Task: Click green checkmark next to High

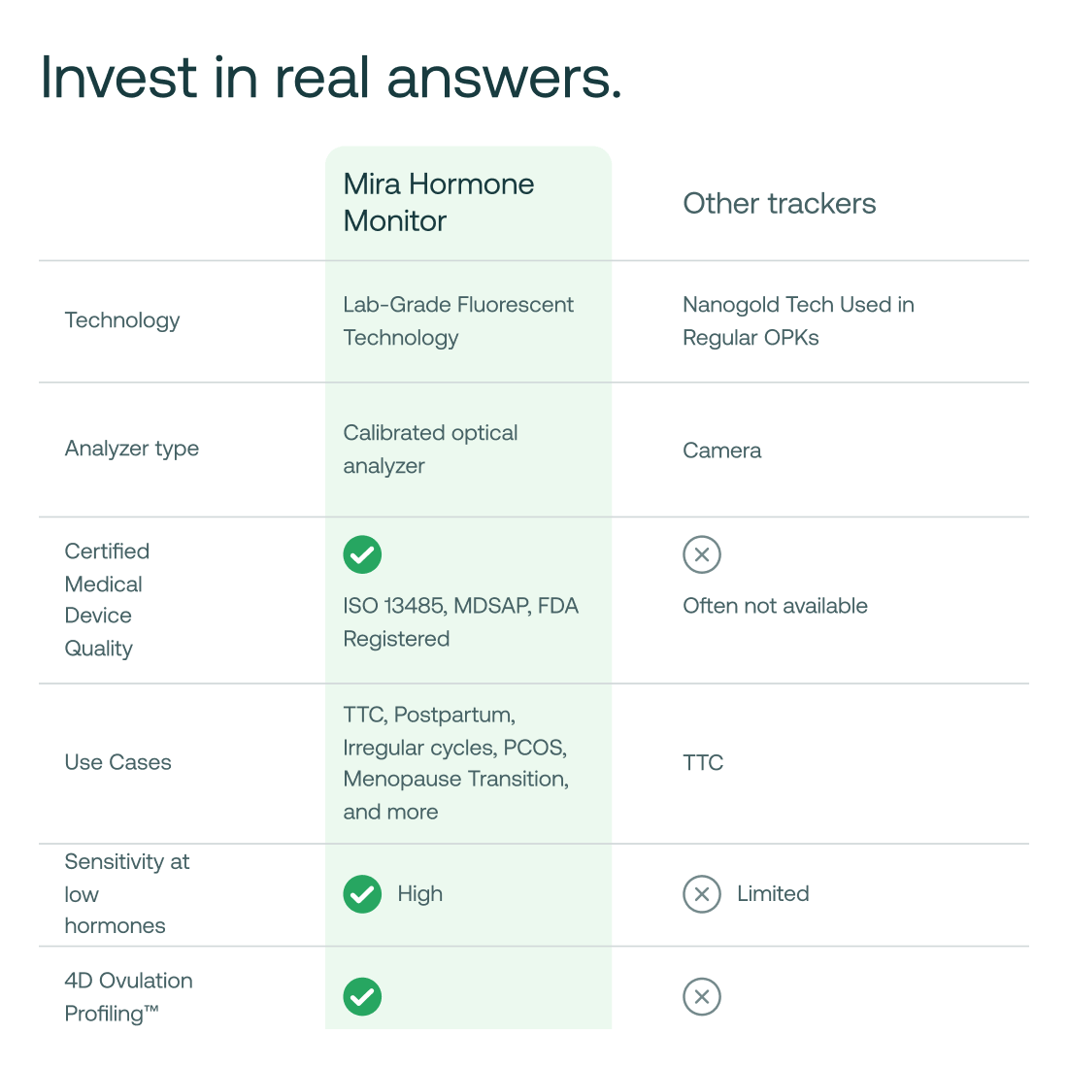Action: point(362,894)
